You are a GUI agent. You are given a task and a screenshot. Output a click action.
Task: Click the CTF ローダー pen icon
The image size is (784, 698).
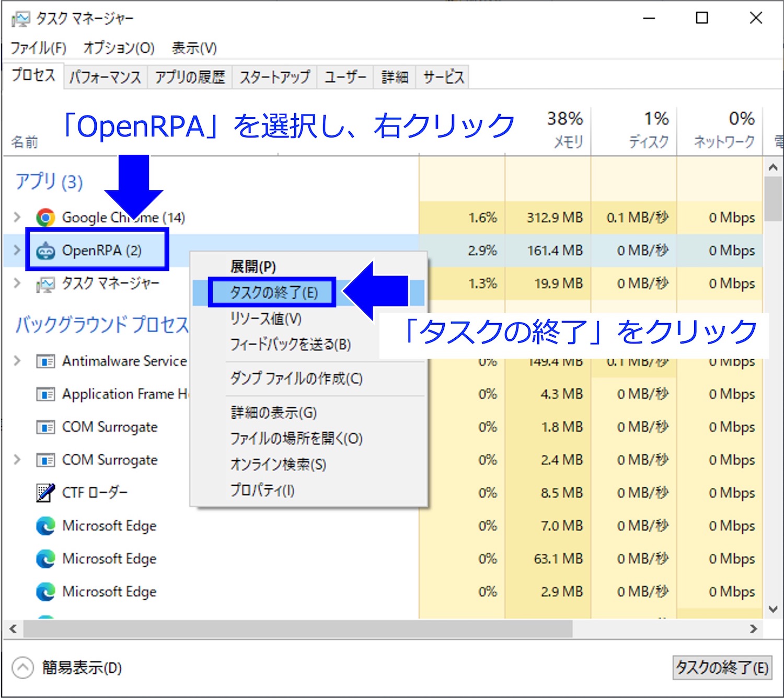[45, 493]
